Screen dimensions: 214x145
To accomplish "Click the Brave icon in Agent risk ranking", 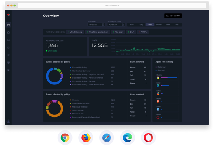I will point(158,101).
